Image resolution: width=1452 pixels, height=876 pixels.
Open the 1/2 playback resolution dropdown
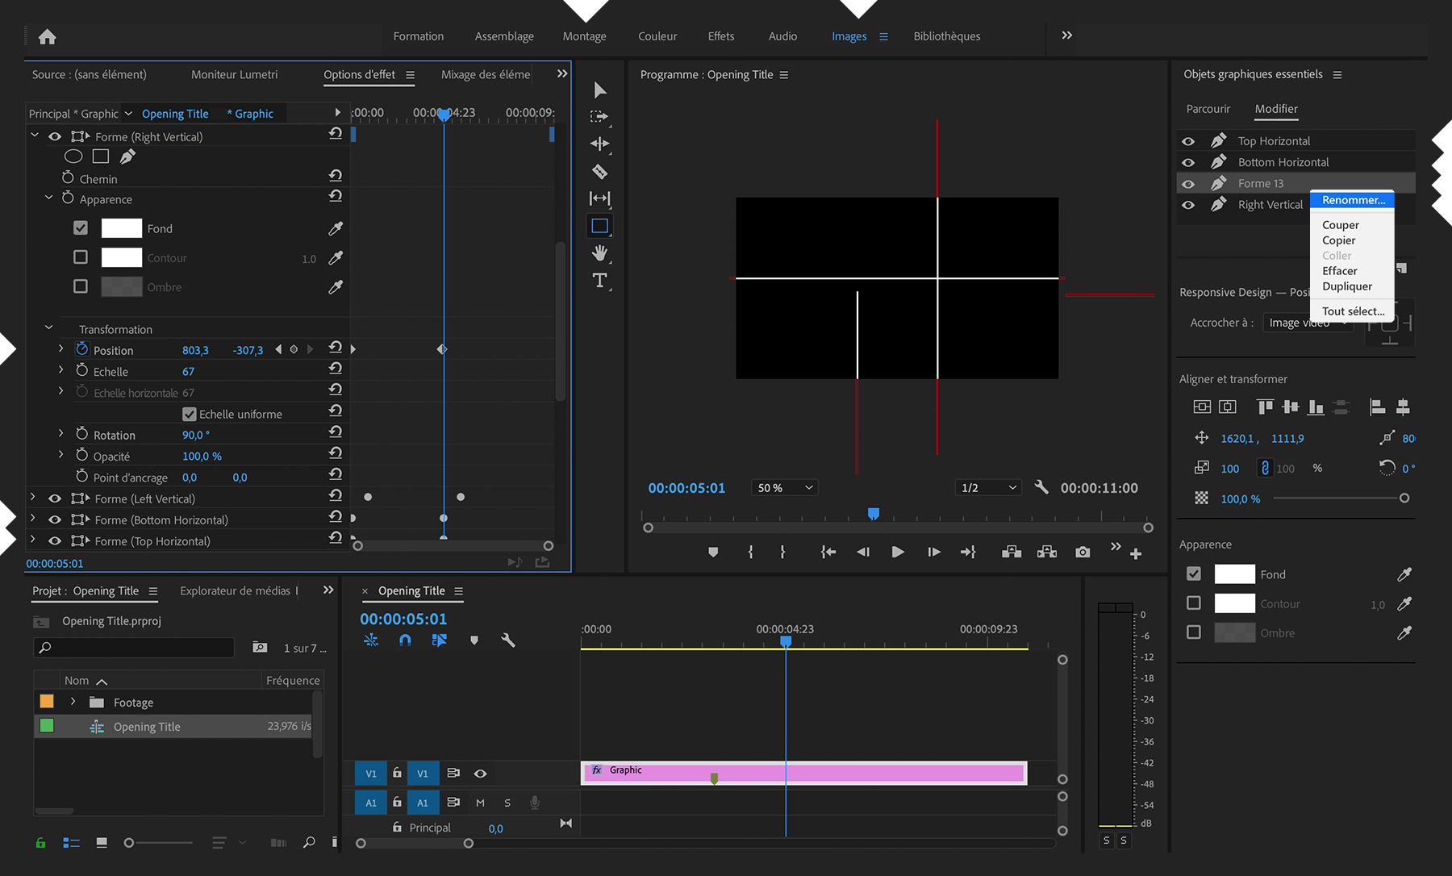coord(988,488)
